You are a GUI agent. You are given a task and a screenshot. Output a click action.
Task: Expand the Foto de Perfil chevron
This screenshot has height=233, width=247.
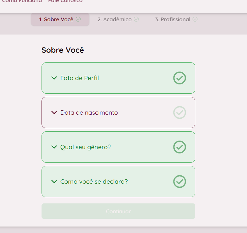pyautogui.click(x=54, y=78)
